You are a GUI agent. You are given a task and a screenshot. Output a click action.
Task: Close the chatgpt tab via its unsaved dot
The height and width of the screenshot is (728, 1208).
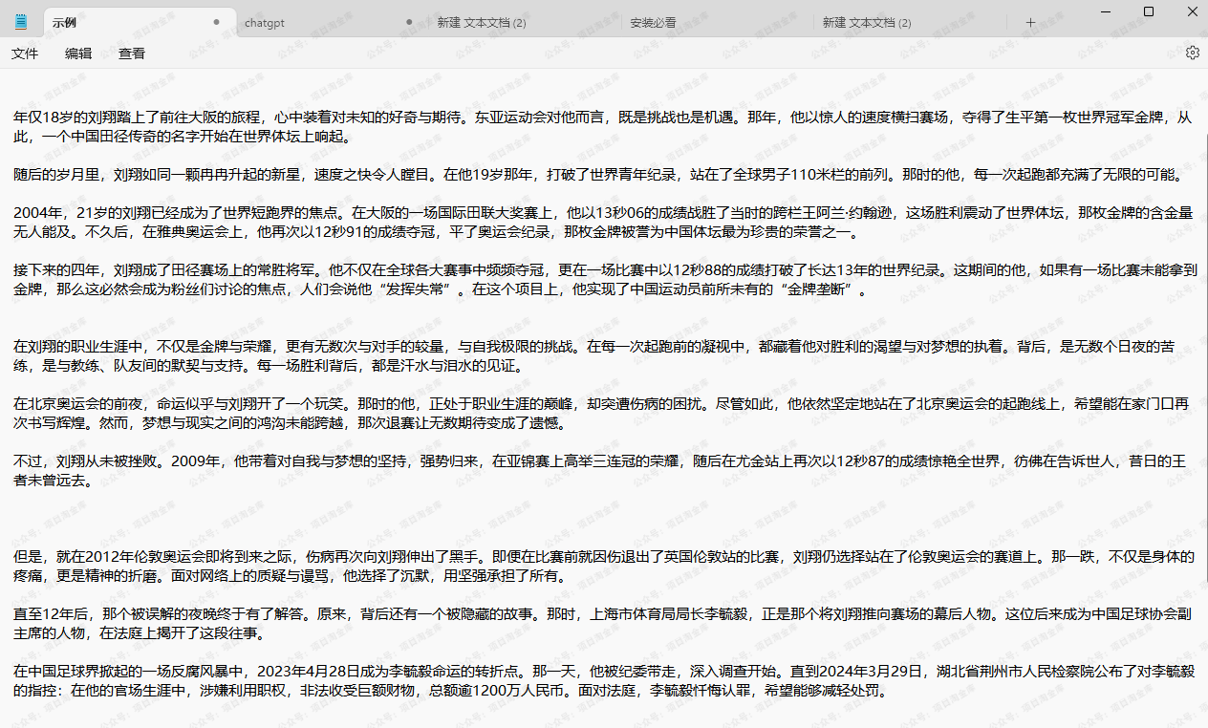point(409,22)
